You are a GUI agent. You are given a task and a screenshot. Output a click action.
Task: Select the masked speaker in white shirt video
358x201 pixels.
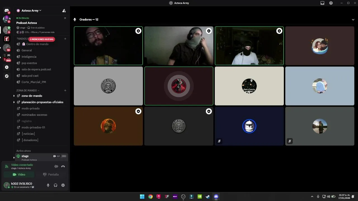pos(249,46)
